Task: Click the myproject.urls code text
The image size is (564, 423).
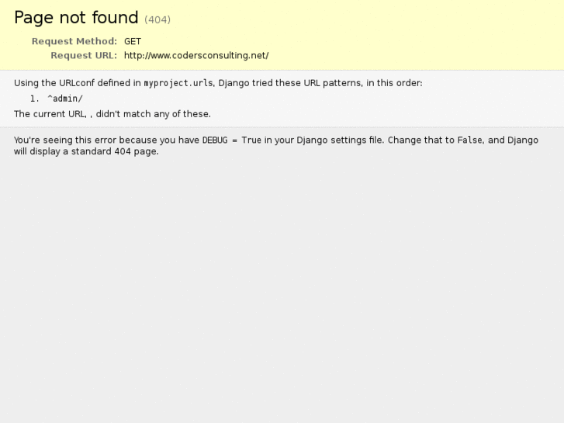Action: pos(178,83)
